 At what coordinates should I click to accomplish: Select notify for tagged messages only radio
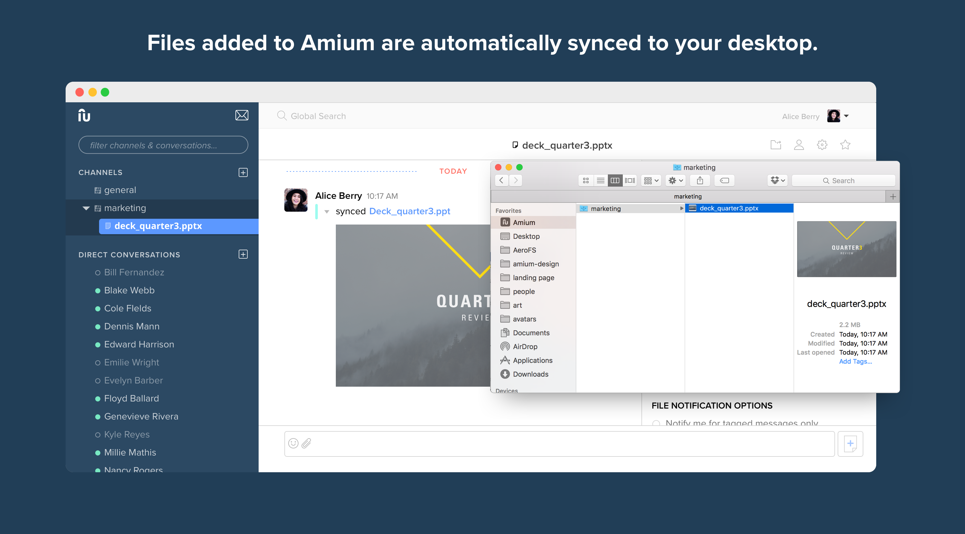coord(656,423)
